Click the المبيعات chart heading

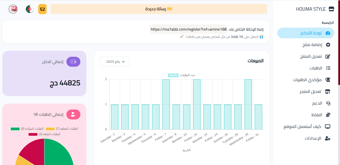(x=256, y=61)
